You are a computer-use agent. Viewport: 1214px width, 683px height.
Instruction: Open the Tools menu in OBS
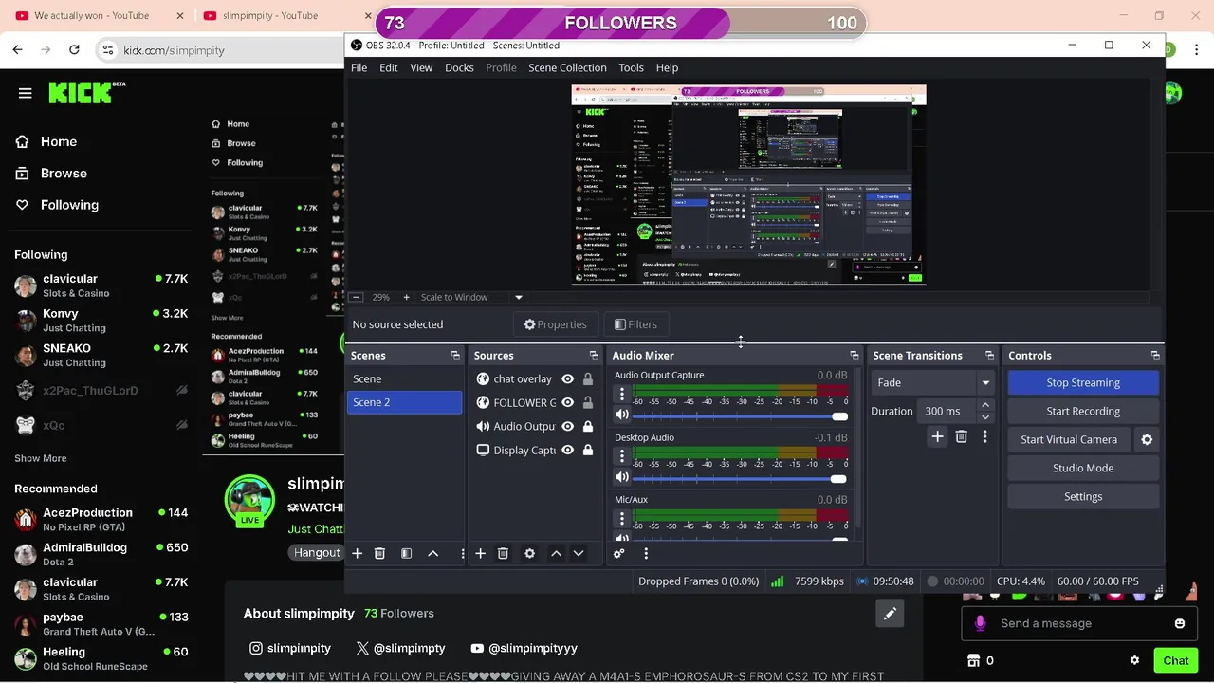click(x=631, y=67)
